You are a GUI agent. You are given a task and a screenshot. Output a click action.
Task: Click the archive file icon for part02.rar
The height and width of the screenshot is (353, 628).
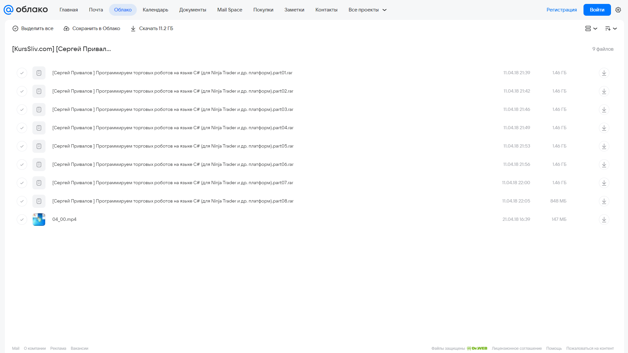(39, 91)
